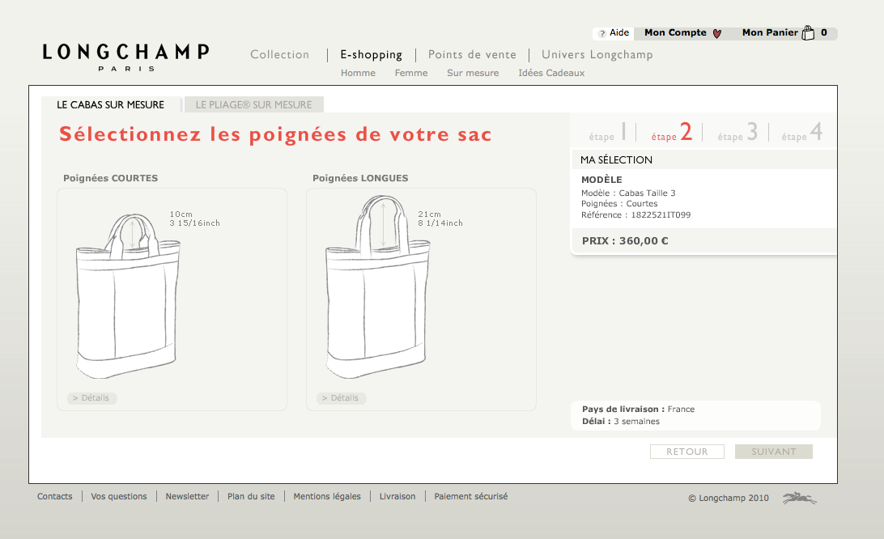884x539 pixels.
Task: Expand Détails under Poignées LONGUES
Action: [342, 398]
